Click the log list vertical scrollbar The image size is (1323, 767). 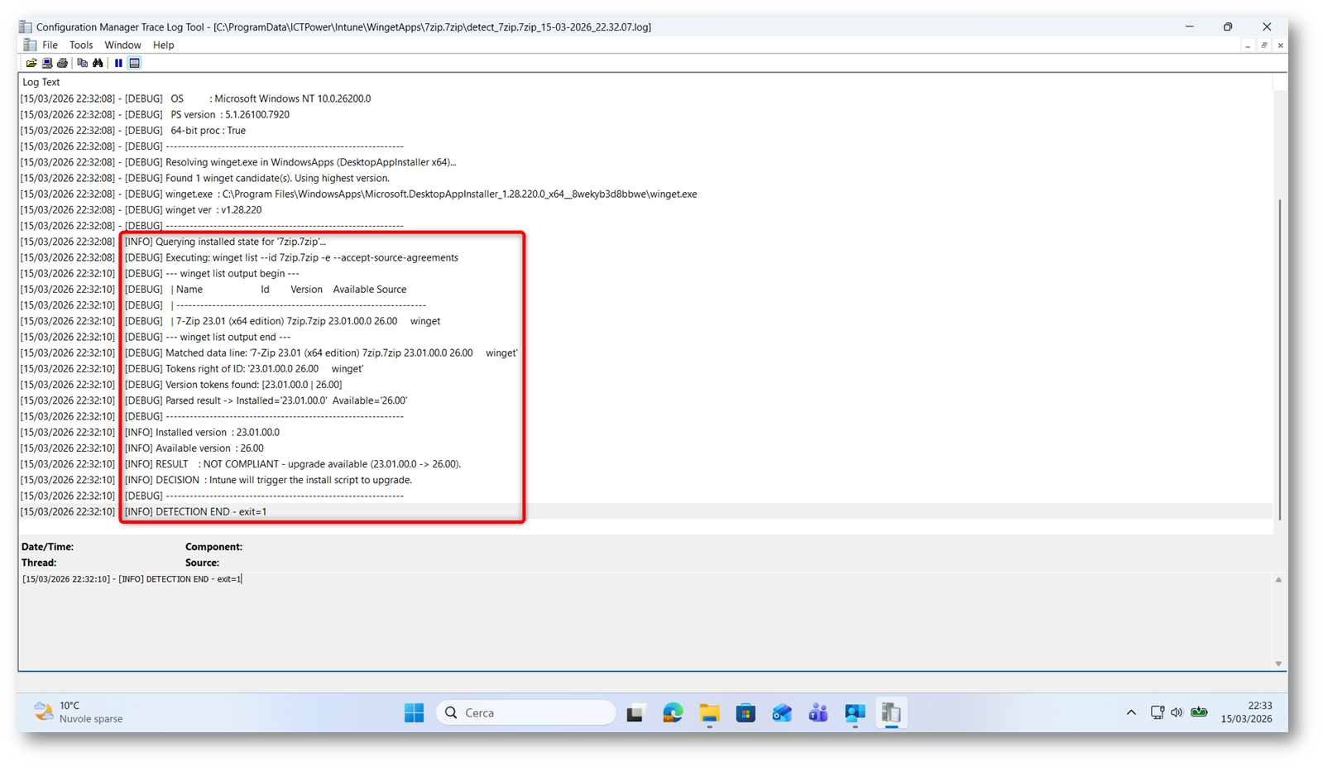coord(1279,358)
